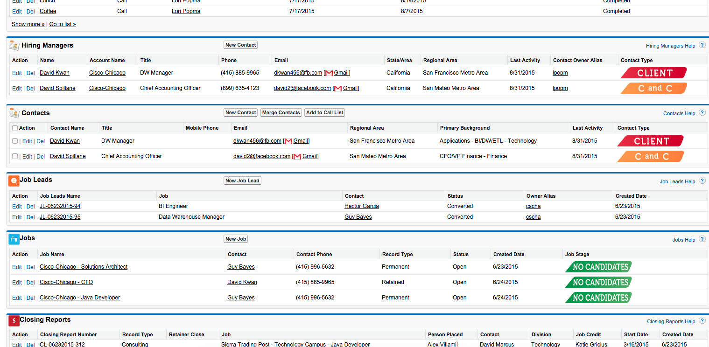Click New Contact button in Contacts section
Viewport: 709px width, 347px height.
(241, 112)
